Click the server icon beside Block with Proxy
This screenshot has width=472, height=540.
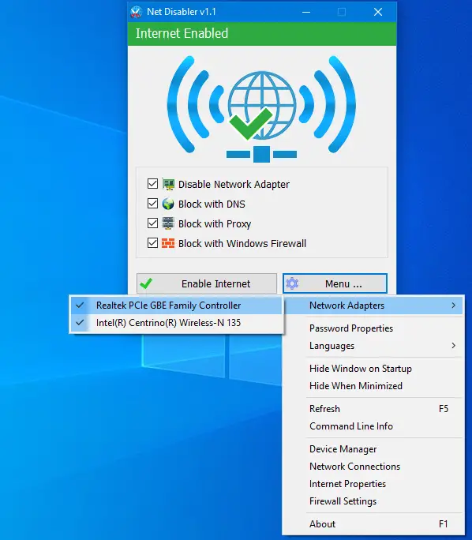point(168,223)
